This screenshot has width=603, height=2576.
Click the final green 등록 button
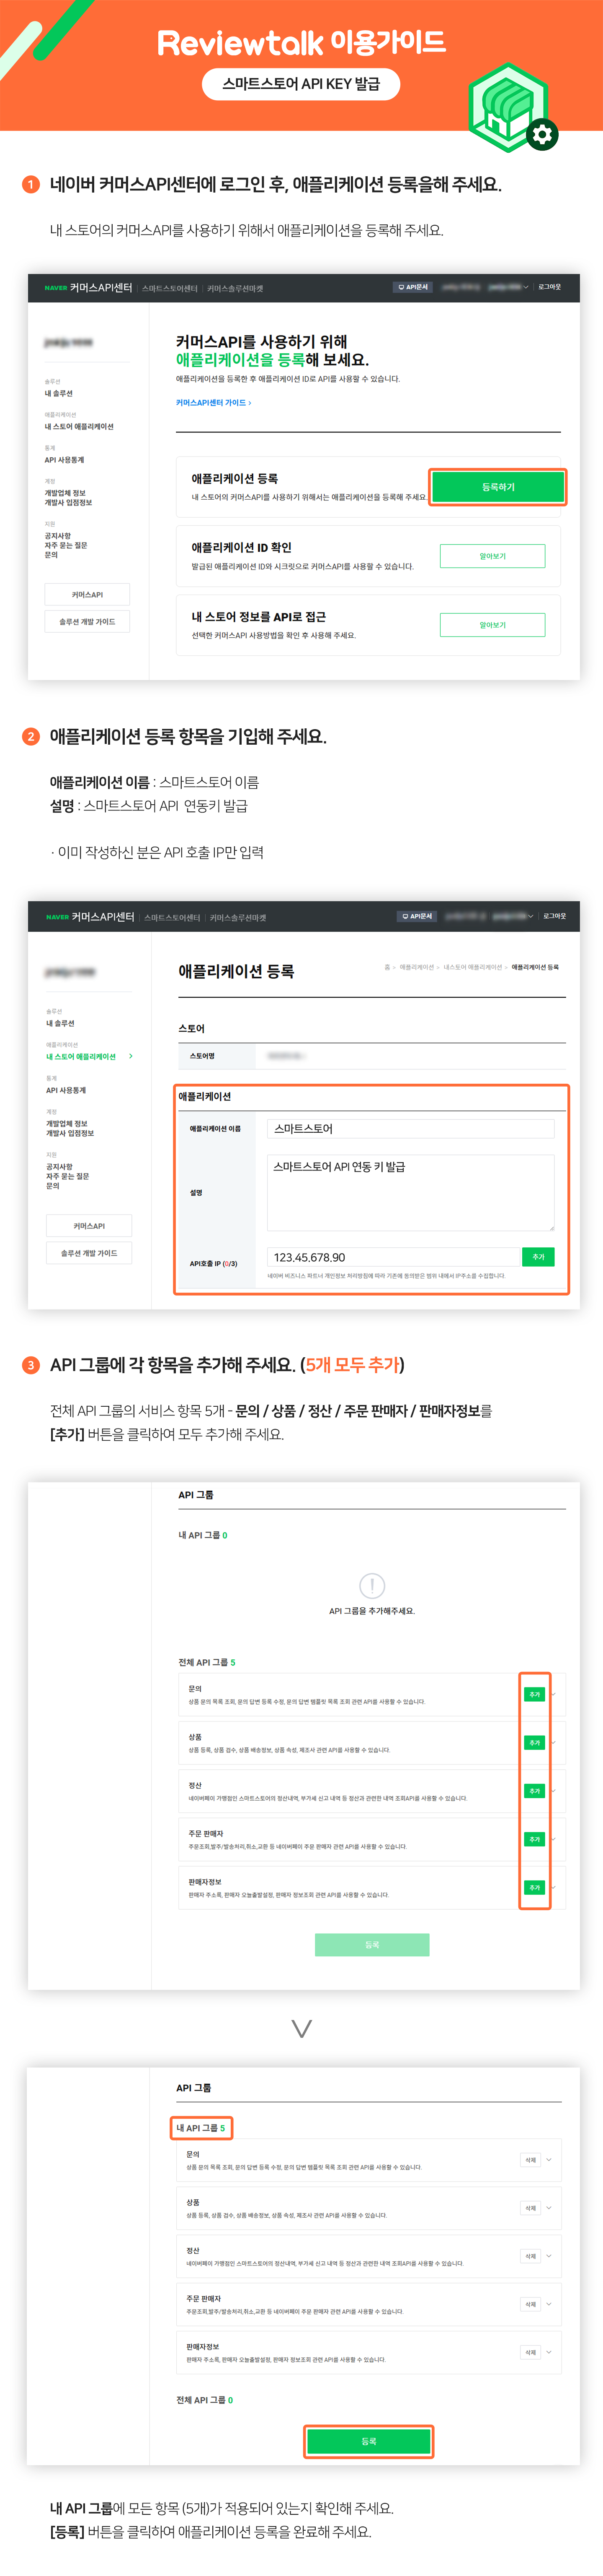368,2441
